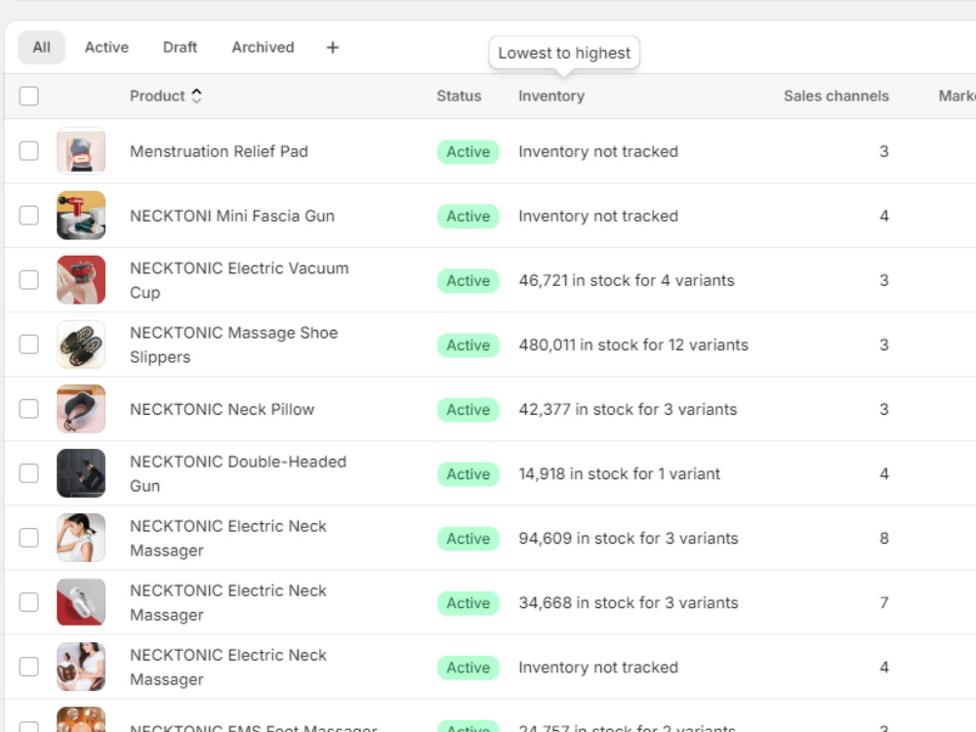Viewport: 976px width, 732px height.
Task: Open Double-Headed Gun product image
Action: point(81,473)
